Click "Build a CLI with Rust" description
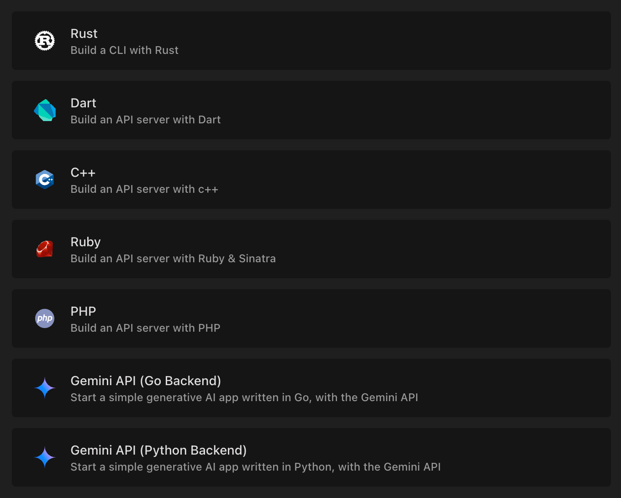621x498 pixels. coord(125,50)
